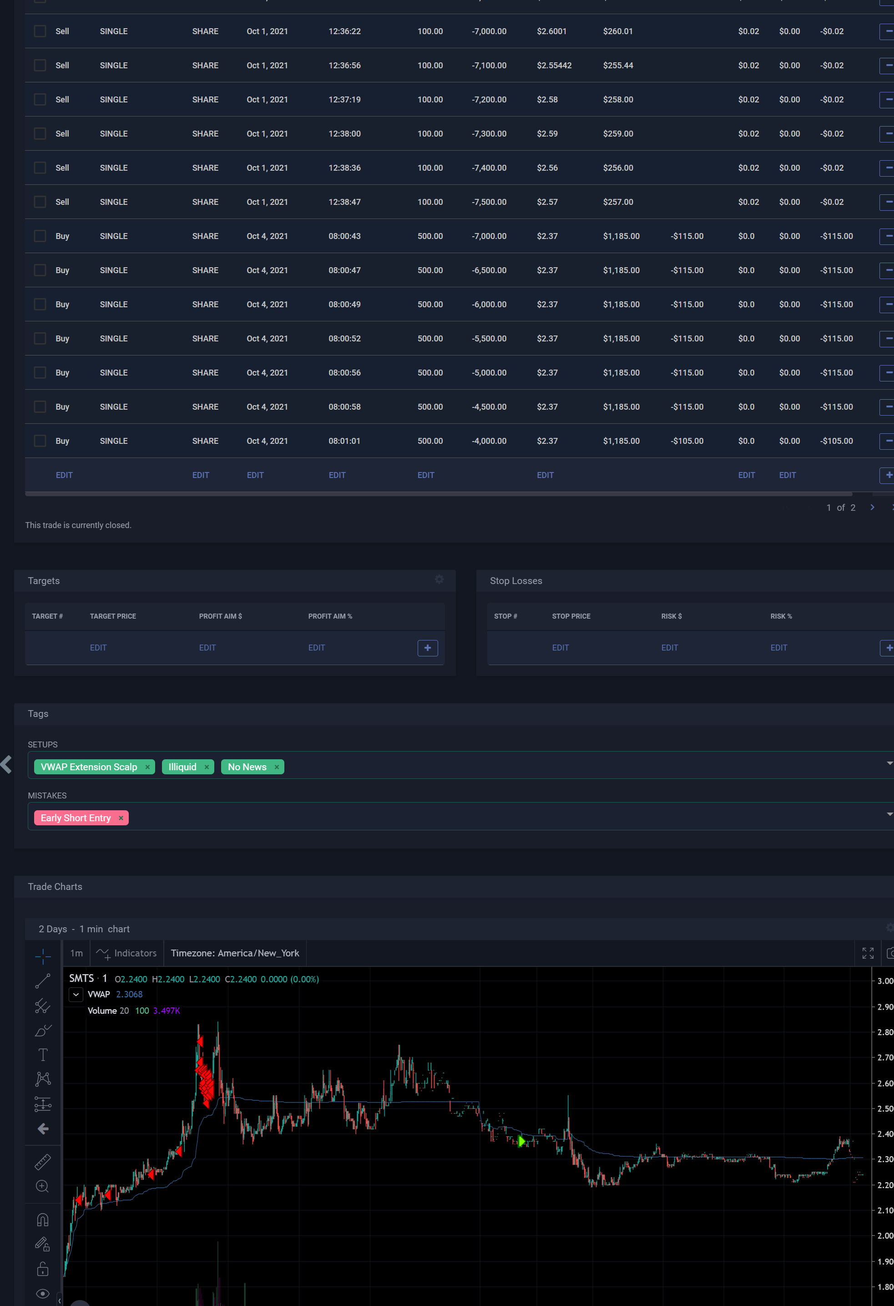Image resolution: width=894 pixels, height=1306 pixels.
Task: Go to next page of executions
Action: click(872, 508)
